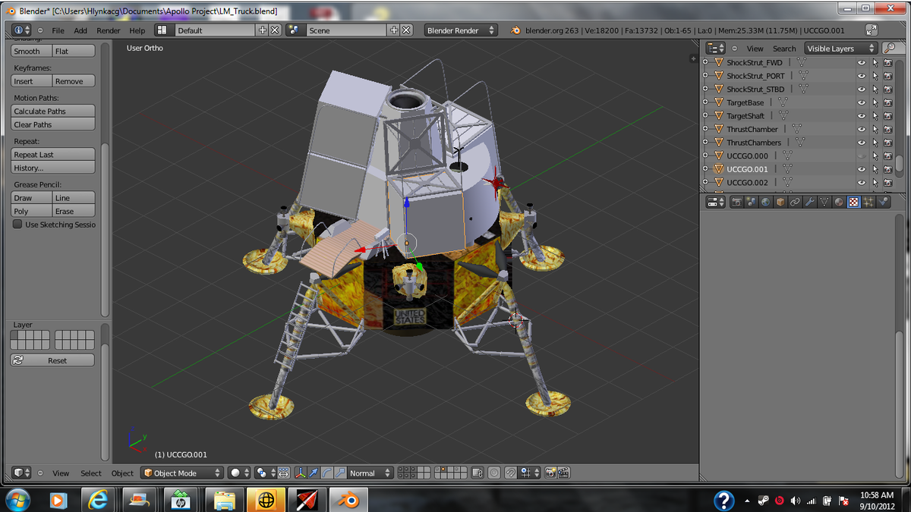Open the Visible Layers display dropdown
This screenshot has height=512, width=911.
[x=840, y=48]
